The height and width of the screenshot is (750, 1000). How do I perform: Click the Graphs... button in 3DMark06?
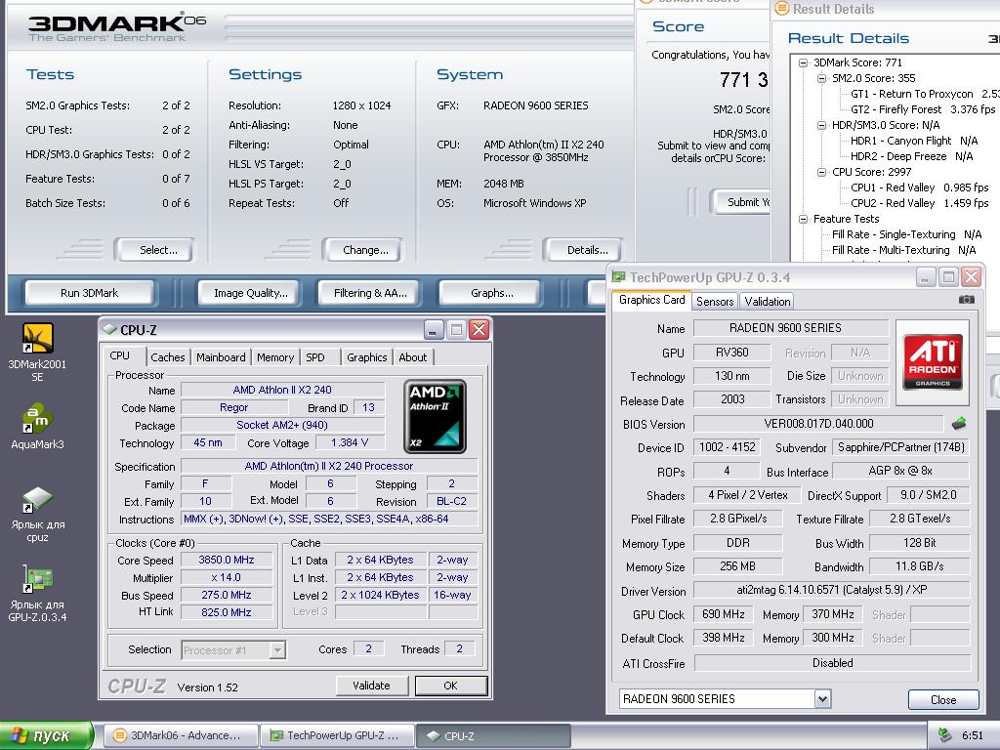[490, 293]
